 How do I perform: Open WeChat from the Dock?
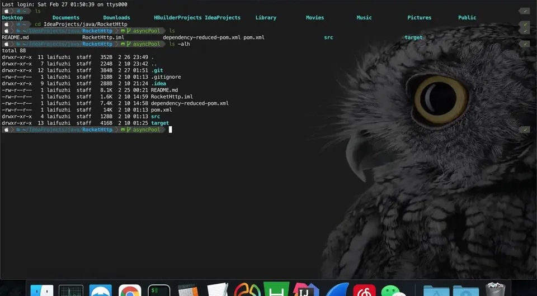[x=393, y=290]
